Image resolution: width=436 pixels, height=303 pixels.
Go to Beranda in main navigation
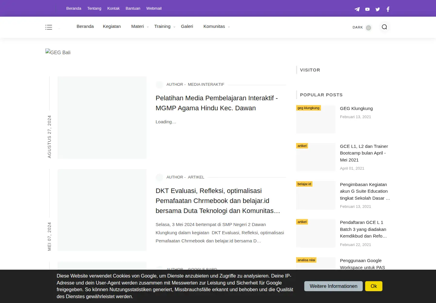pyautogui.click(x=85, y=26)
